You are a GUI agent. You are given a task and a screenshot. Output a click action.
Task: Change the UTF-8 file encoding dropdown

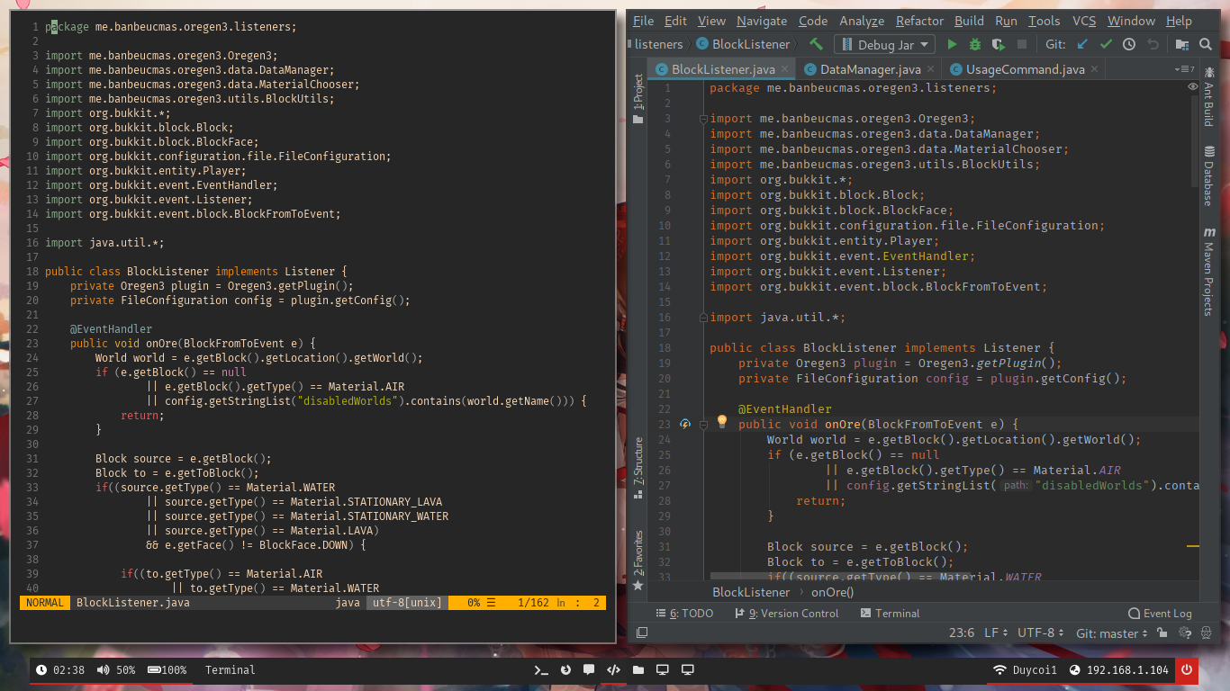(x=1040, y=633)
